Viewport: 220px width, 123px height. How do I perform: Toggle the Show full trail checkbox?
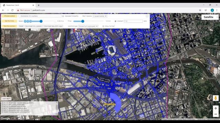[103, 26]
